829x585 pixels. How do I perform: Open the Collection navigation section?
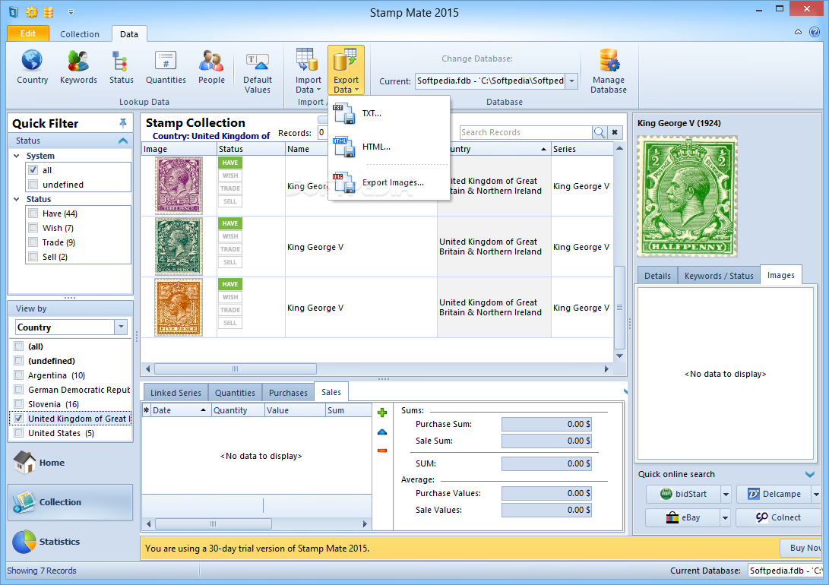(70, 502)
